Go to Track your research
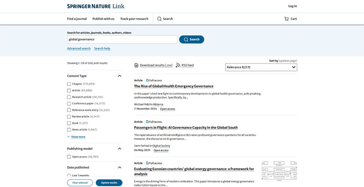The height and width of the screenshot is (187, 364). point(134,19)
